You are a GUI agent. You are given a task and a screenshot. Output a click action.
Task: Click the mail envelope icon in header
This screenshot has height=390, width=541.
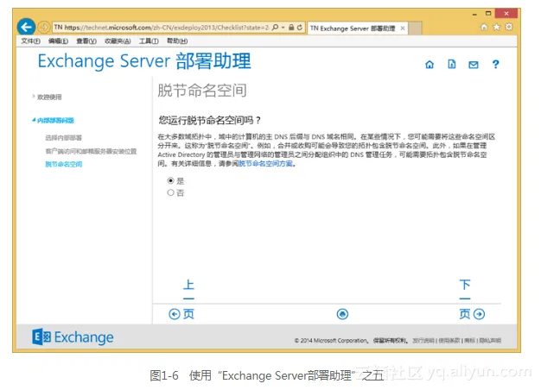[473, 65]
